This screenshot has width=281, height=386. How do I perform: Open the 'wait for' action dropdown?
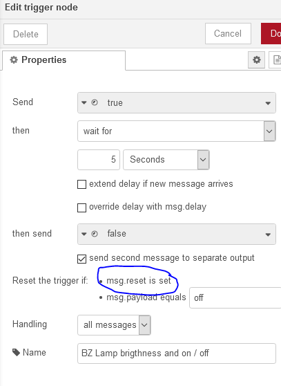pos(176,131)
